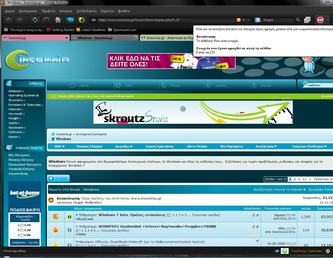333x258 pixels.
Task: Start a new thread with νέο θέμα
Action: point(58,178)
